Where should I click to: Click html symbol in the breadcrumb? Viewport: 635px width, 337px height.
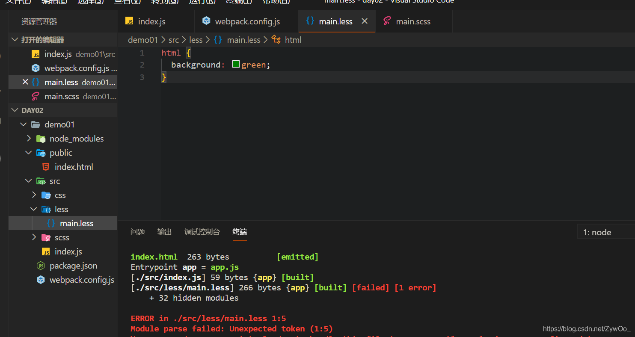coord(293,40)
